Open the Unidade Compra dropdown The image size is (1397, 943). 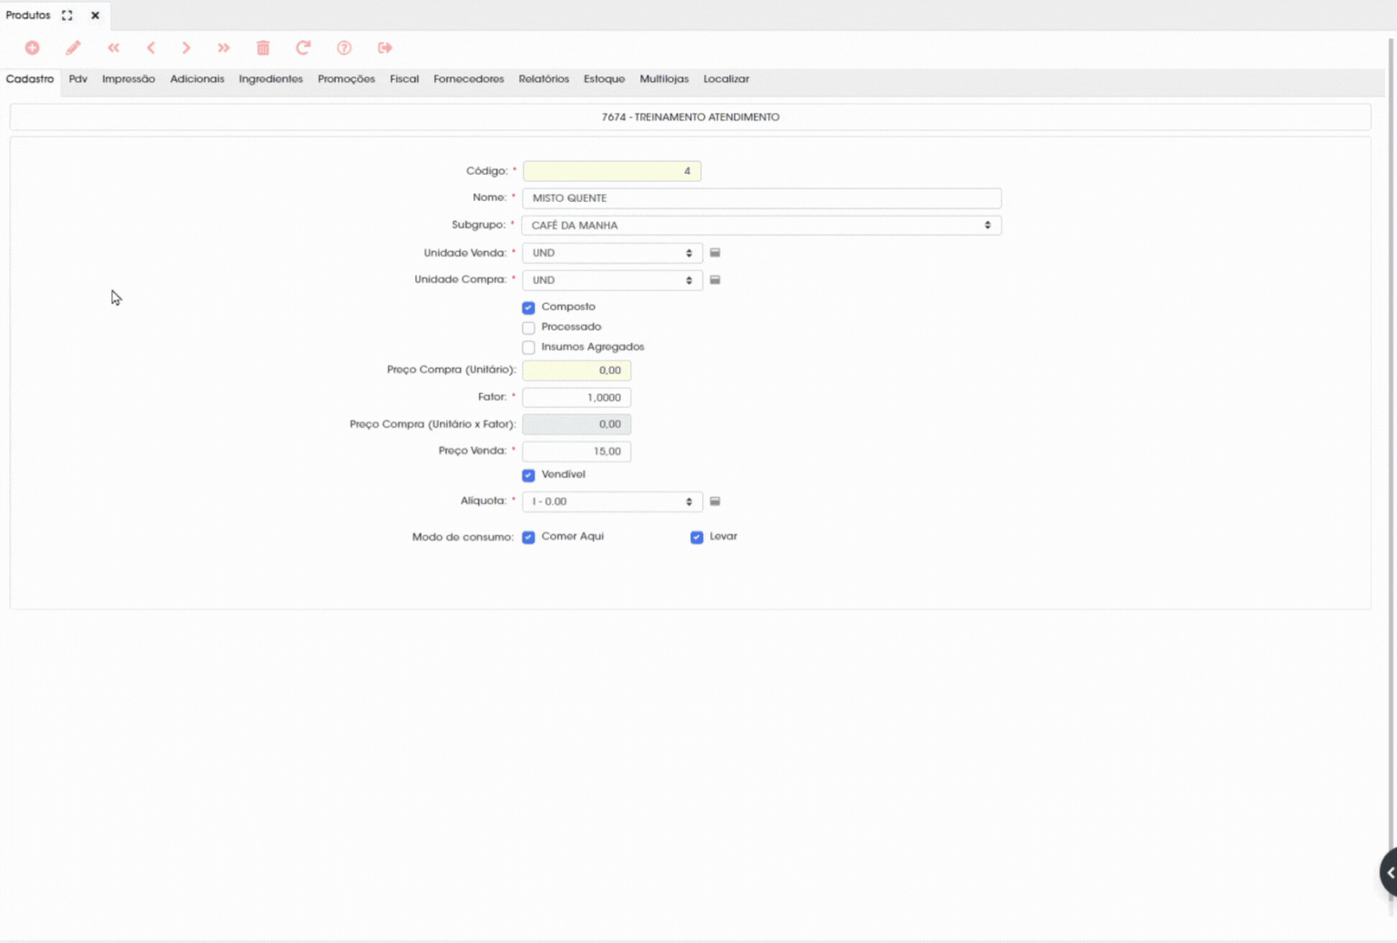pyautogui.click(x=612, y=280)
